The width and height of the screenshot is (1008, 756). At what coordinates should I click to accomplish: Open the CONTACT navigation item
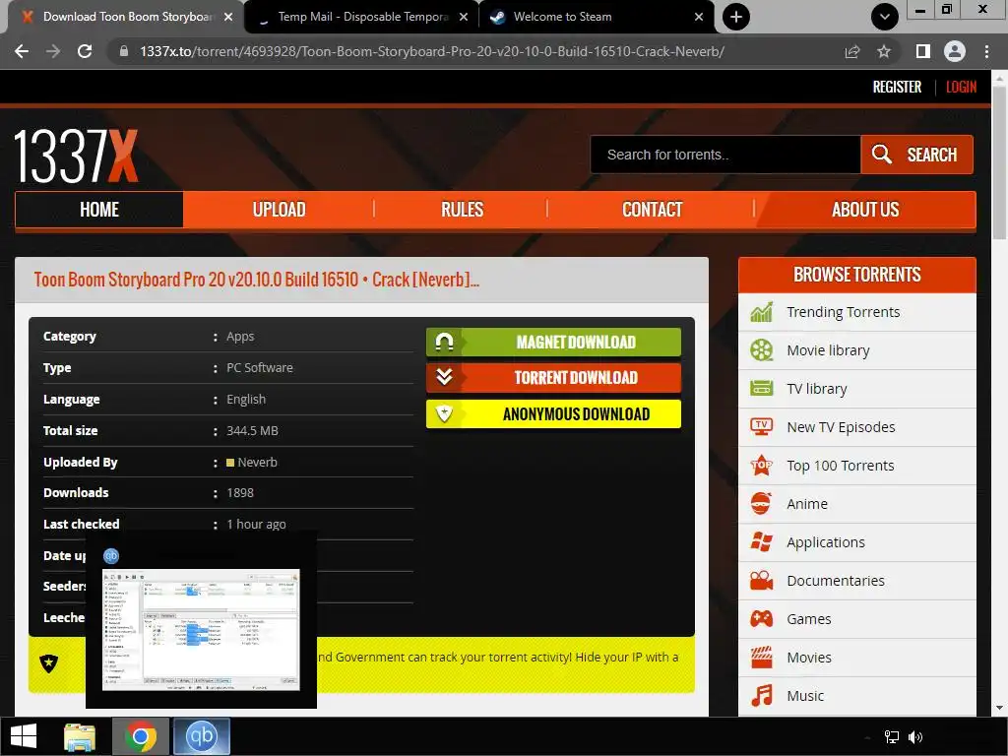coord(652,210)
